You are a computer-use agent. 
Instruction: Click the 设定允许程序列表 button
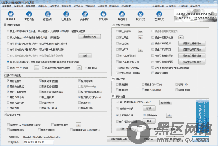[192, 56]
